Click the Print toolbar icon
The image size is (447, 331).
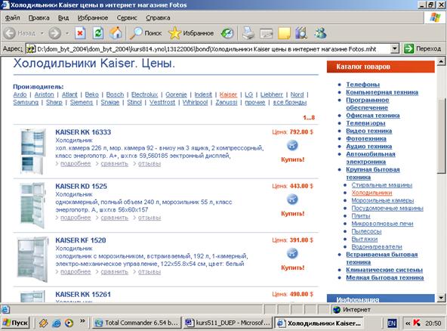pyautogui.click(x=248, y=33)
